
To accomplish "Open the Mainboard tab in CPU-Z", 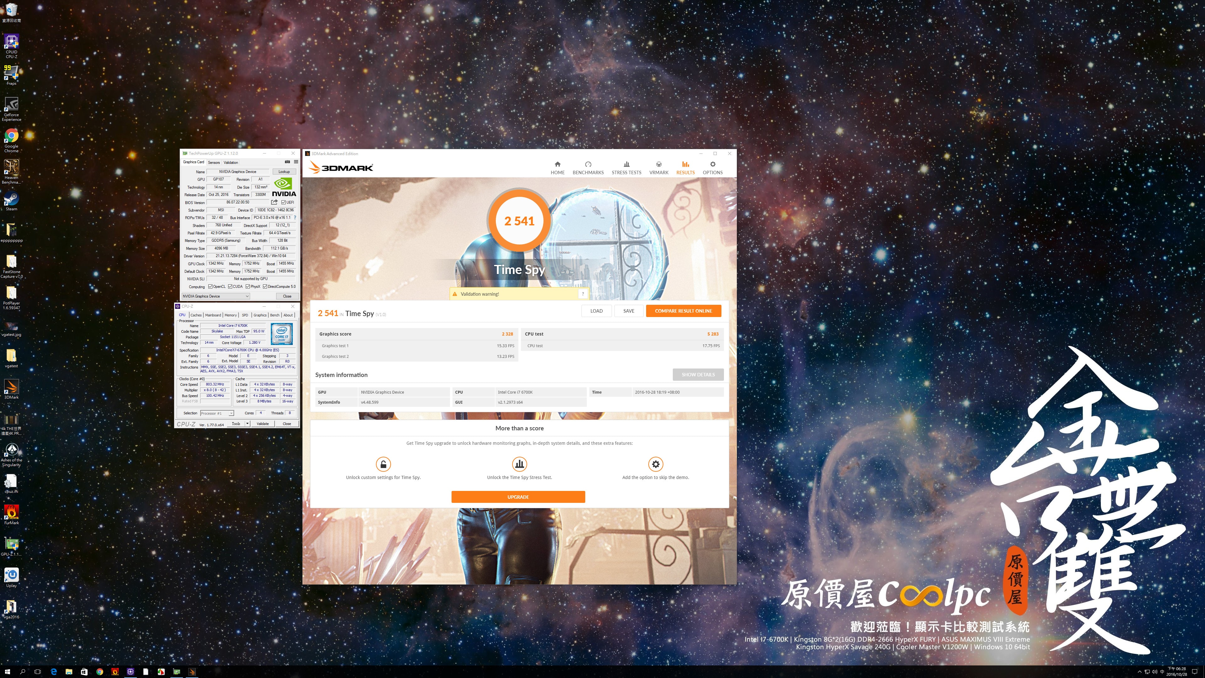I will [x=213, y=315].
